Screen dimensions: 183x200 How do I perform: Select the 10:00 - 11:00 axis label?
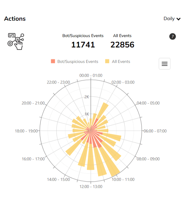point(123,179)
